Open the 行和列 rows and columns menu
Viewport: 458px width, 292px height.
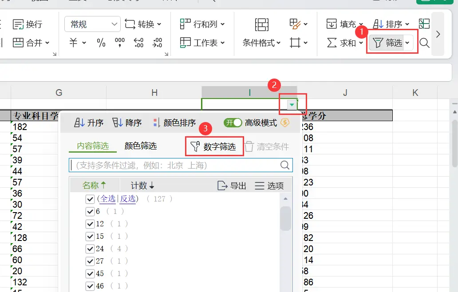pos(202,24)
